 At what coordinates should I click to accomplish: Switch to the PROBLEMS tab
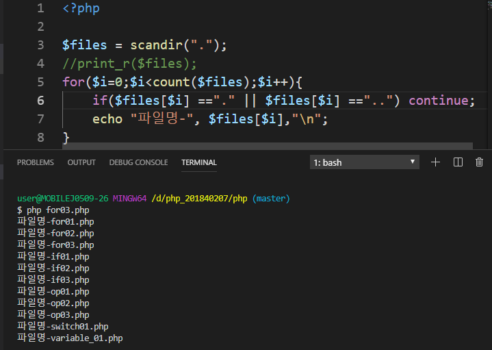pos(36,162)
